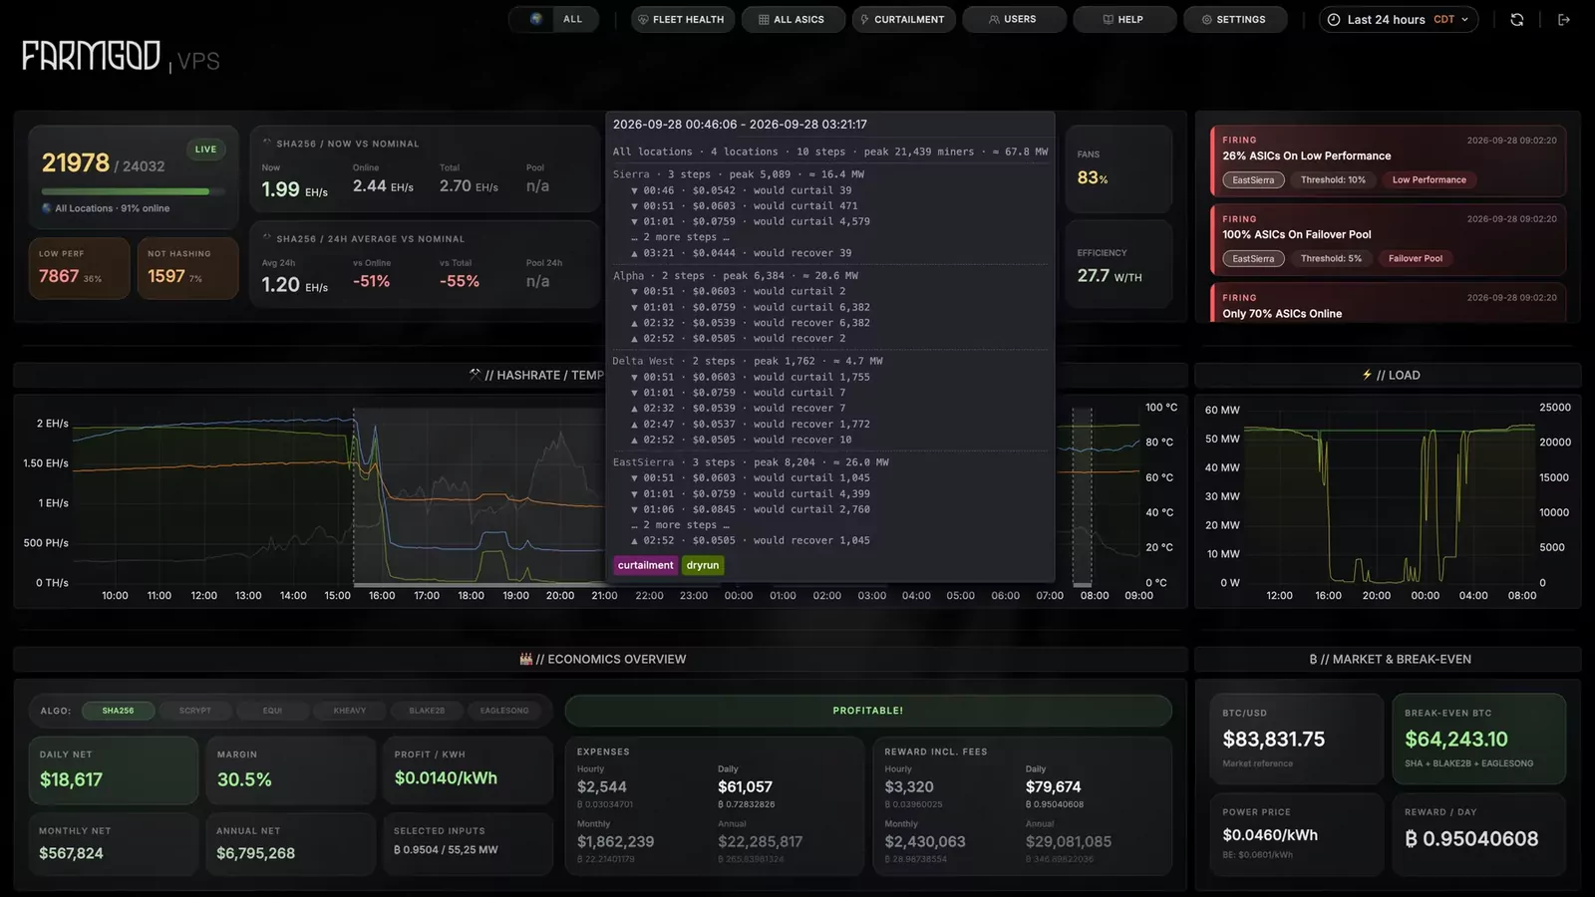Click the Fans 83% card
1595x897 pixels.
point(1118,168)
